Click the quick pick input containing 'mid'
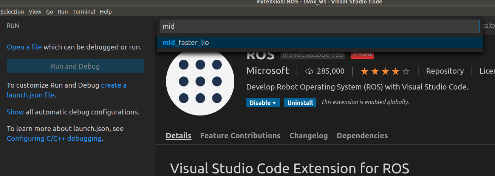 [320, 26]
